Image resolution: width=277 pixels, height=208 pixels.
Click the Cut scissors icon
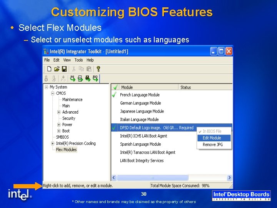pyautogui.click(x=74, y=69)
